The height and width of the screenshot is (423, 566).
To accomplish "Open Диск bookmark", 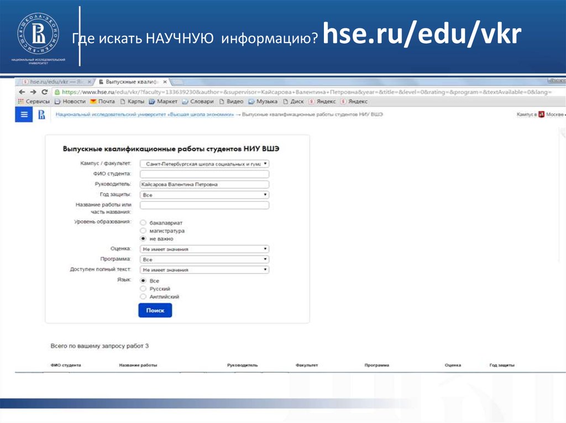I will (x=296, y=101).
